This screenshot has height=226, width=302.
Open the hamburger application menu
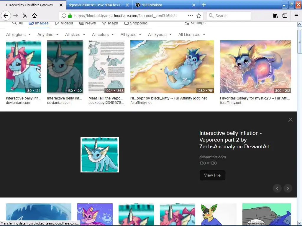pos(296,16)
